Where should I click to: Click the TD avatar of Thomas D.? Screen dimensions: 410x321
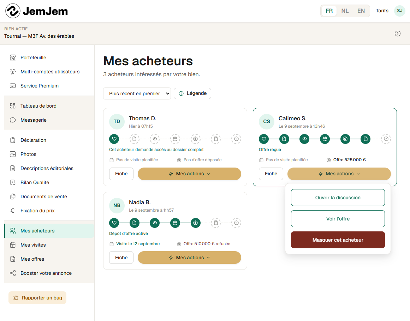[x=117, y=122]
